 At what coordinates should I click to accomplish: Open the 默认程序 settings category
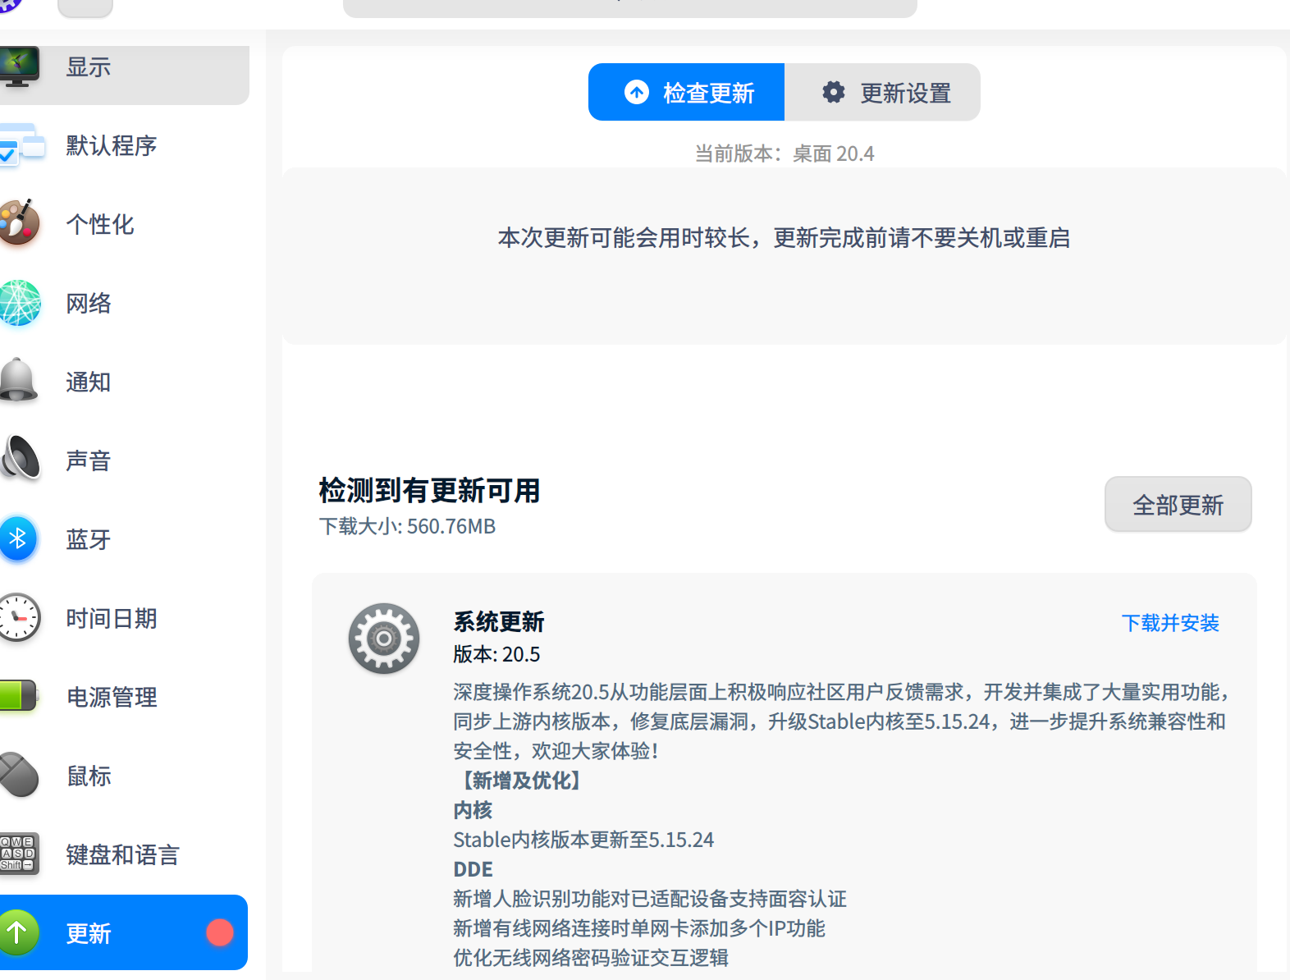tap(124, 146)
